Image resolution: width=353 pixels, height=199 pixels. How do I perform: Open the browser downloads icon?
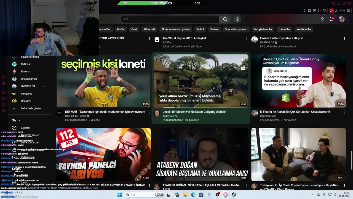click(x=336, y=11)
